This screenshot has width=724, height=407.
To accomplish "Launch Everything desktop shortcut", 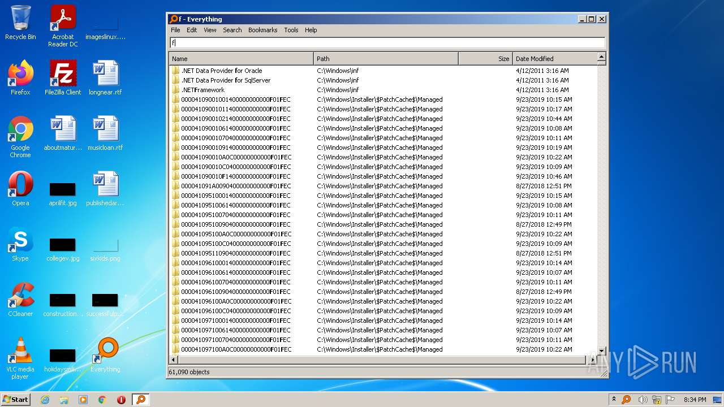I will (x=105, y=355).
